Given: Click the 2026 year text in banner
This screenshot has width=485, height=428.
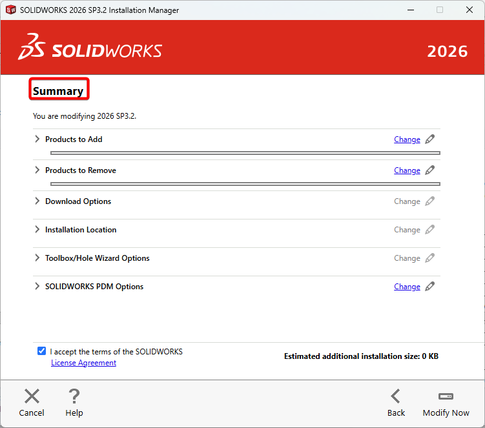Looking at the screenshot, I should tap(448, 52).
